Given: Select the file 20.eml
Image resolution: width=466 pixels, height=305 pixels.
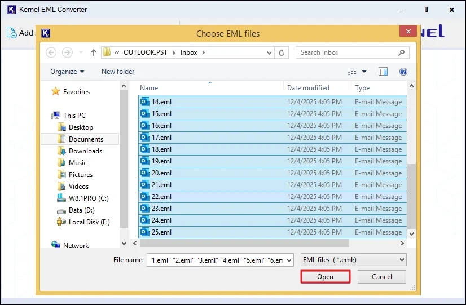Looking at the screenshot, I should (x=272, y=173).
